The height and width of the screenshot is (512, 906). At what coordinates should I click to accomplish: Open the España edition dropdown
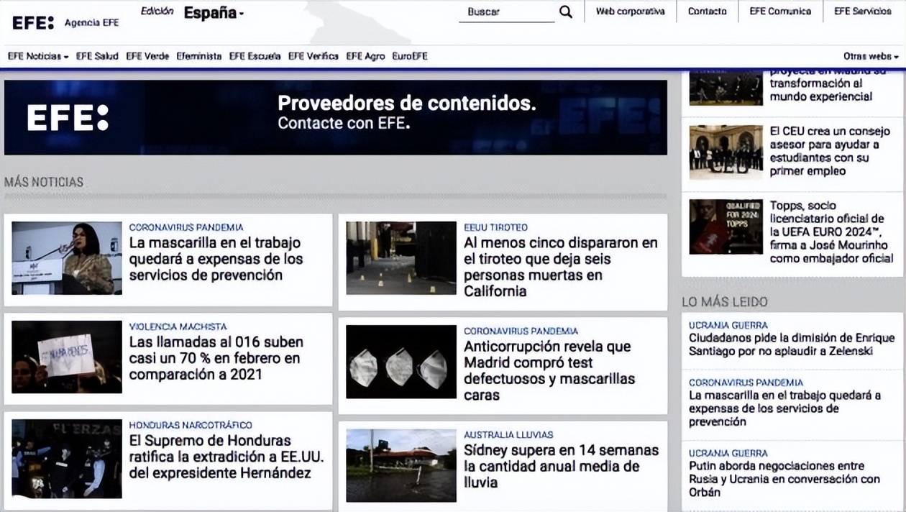click(x=214, y=13)
